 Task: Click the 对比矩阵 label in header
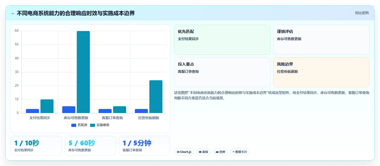pyautogui.click(x=362, y=13)
